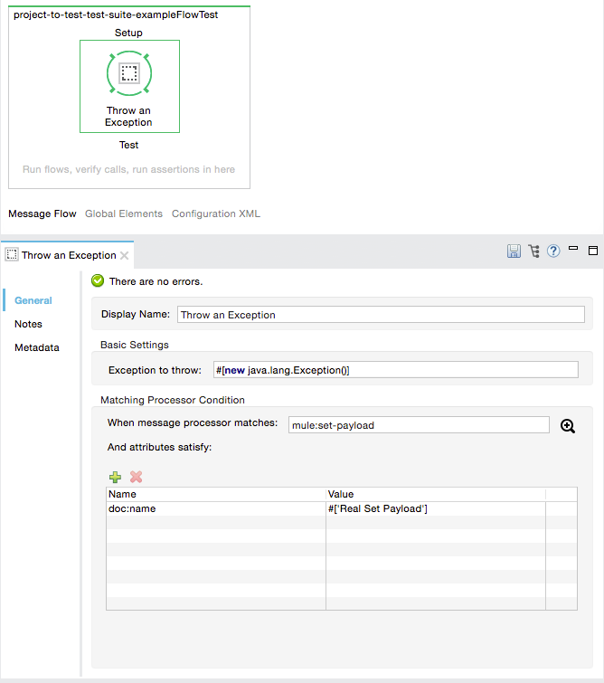Click the magnifier icon beside processor matches
This screenshot has height=683, width=604.
(568, 426)
